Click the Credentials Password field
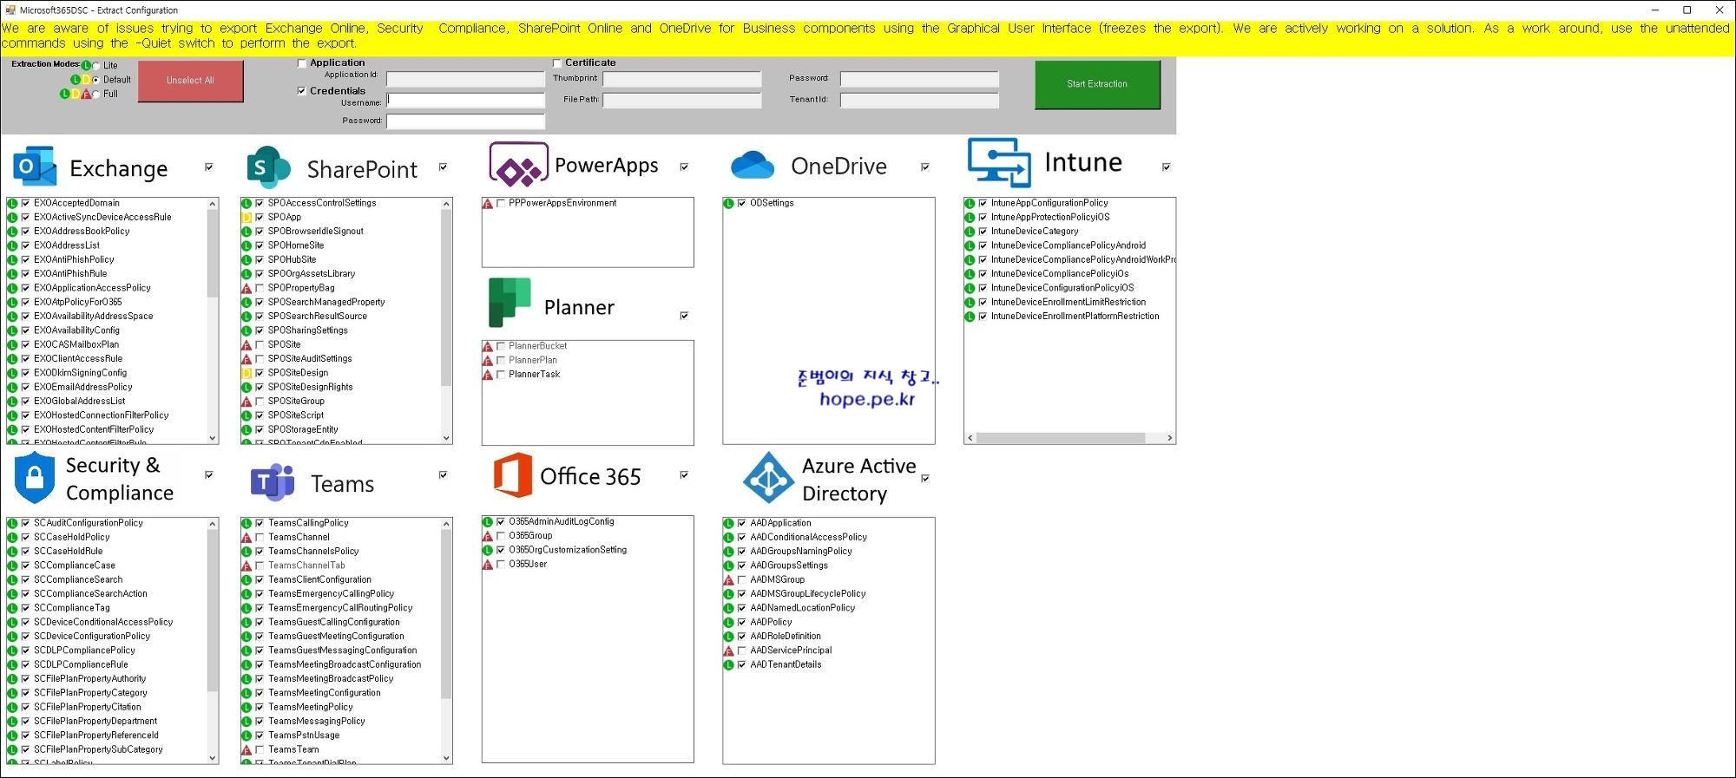The height and width of the screenshot is (778, 1736). point(465,121)
